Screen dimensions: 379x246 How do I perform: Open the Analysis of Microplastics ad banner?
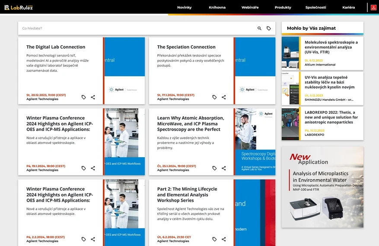click(322, 187)
